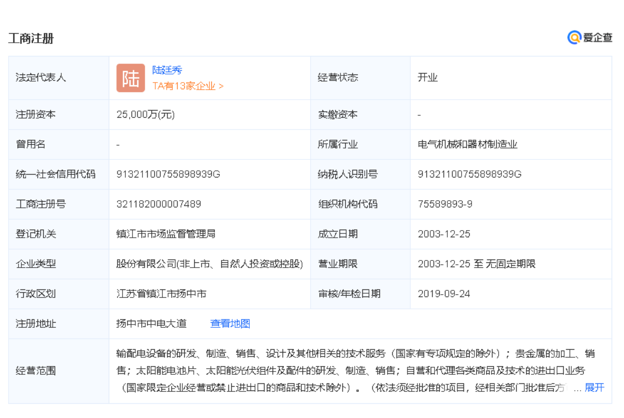Click the taxpayer identification number value
The width and height of the screenshot is (624, 418).
tap(470, 174)
